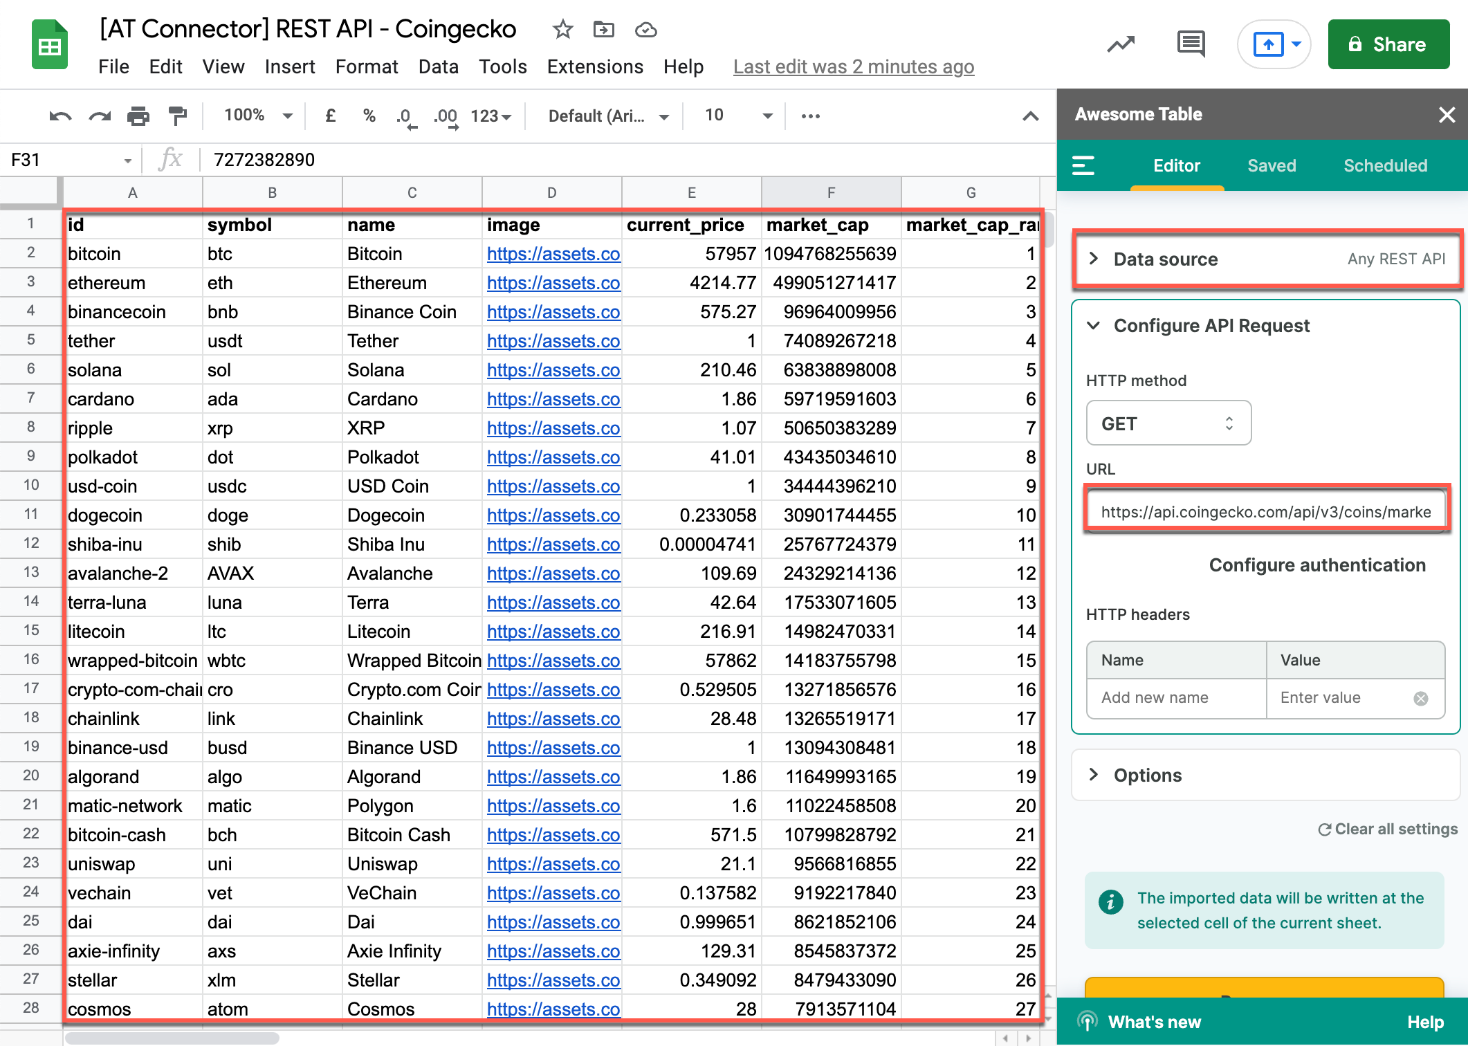Format as percent icon
Viewport: 1468px width, 1046px height.
point(369,116)
